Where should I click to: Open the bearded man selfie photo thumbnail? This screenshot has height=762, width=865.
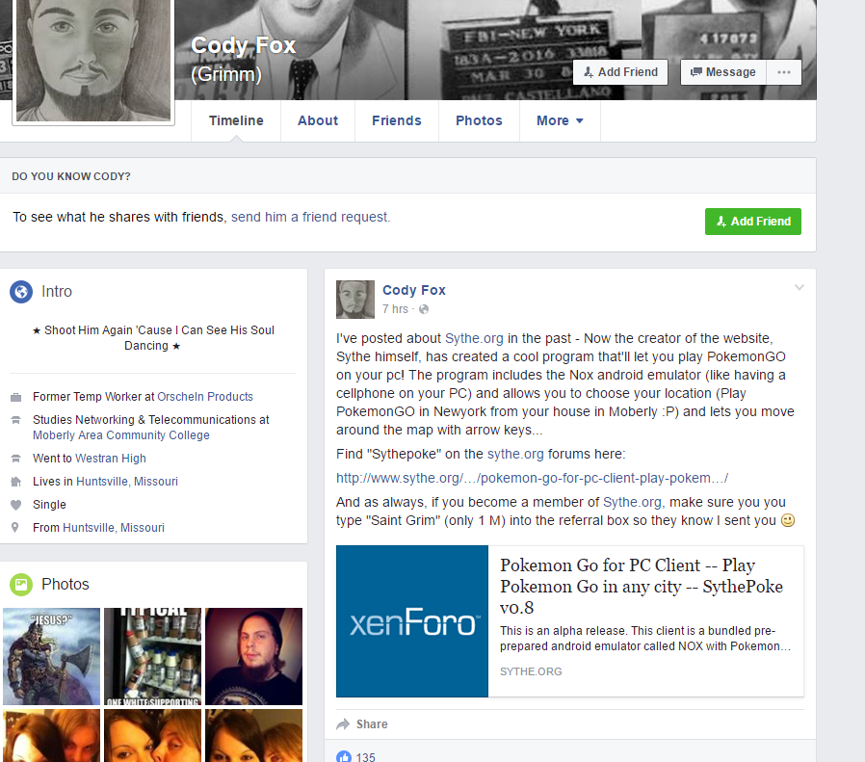pos(253,657)
